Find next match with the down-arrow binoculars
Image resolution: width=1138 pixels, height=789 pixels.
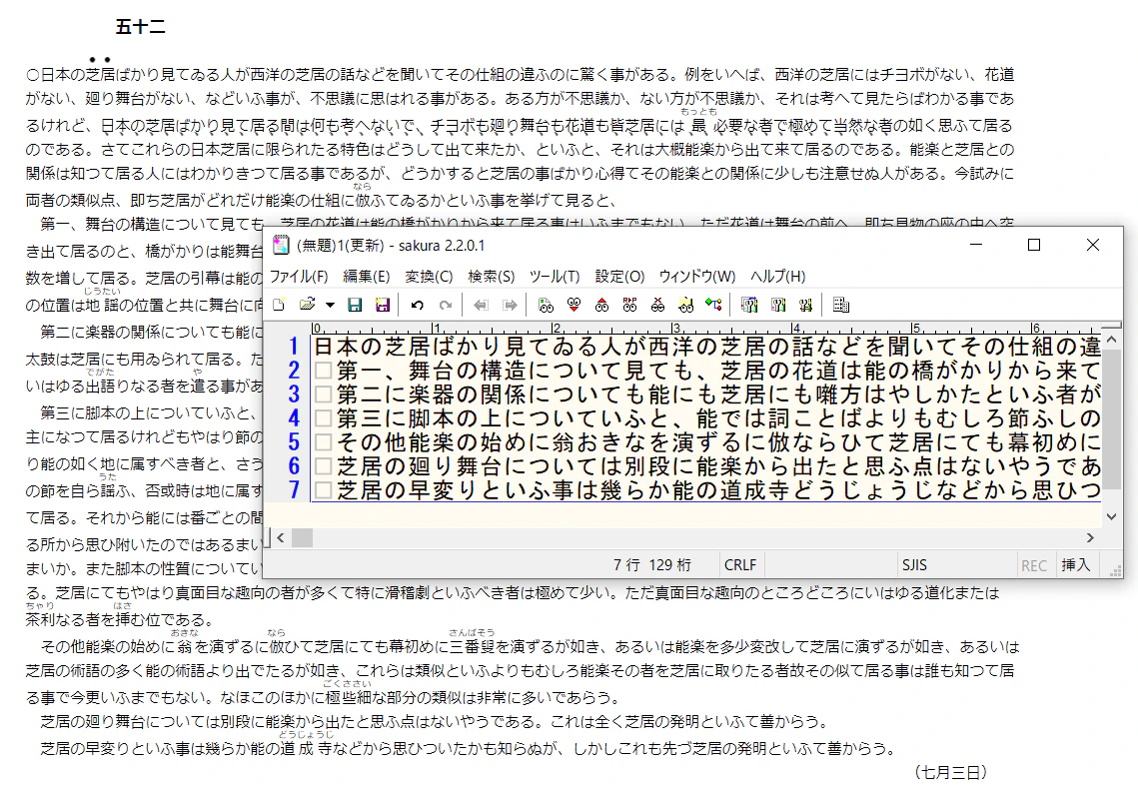pyautogui.click(x=574, y=306)
